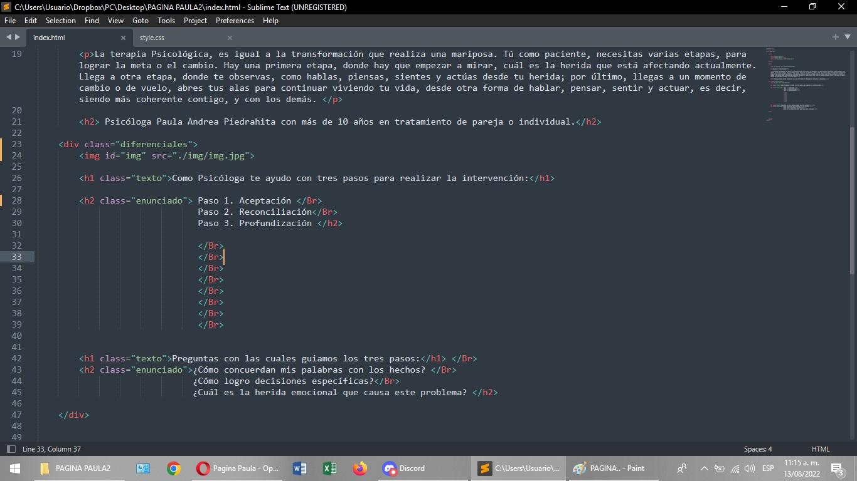
Task: Click the battery icon in tray
Action: point(720,468)
